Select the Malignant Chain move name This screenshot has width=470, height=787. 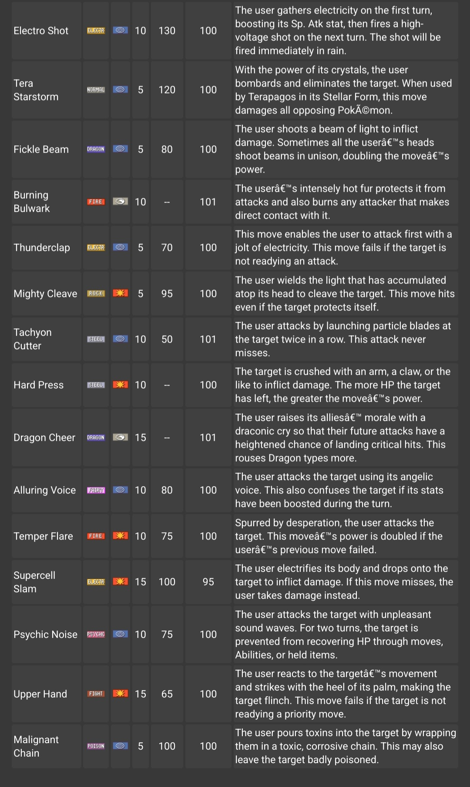coord(36,746)
